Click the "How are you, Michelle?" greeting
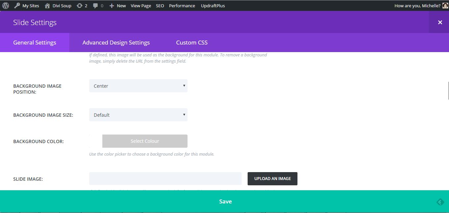The height and width of the screenshot is (213, 449). click(417, 6)
